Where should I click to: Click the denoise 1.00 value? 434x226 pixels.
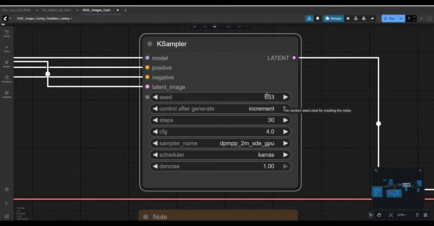click(x=269, y=166)
